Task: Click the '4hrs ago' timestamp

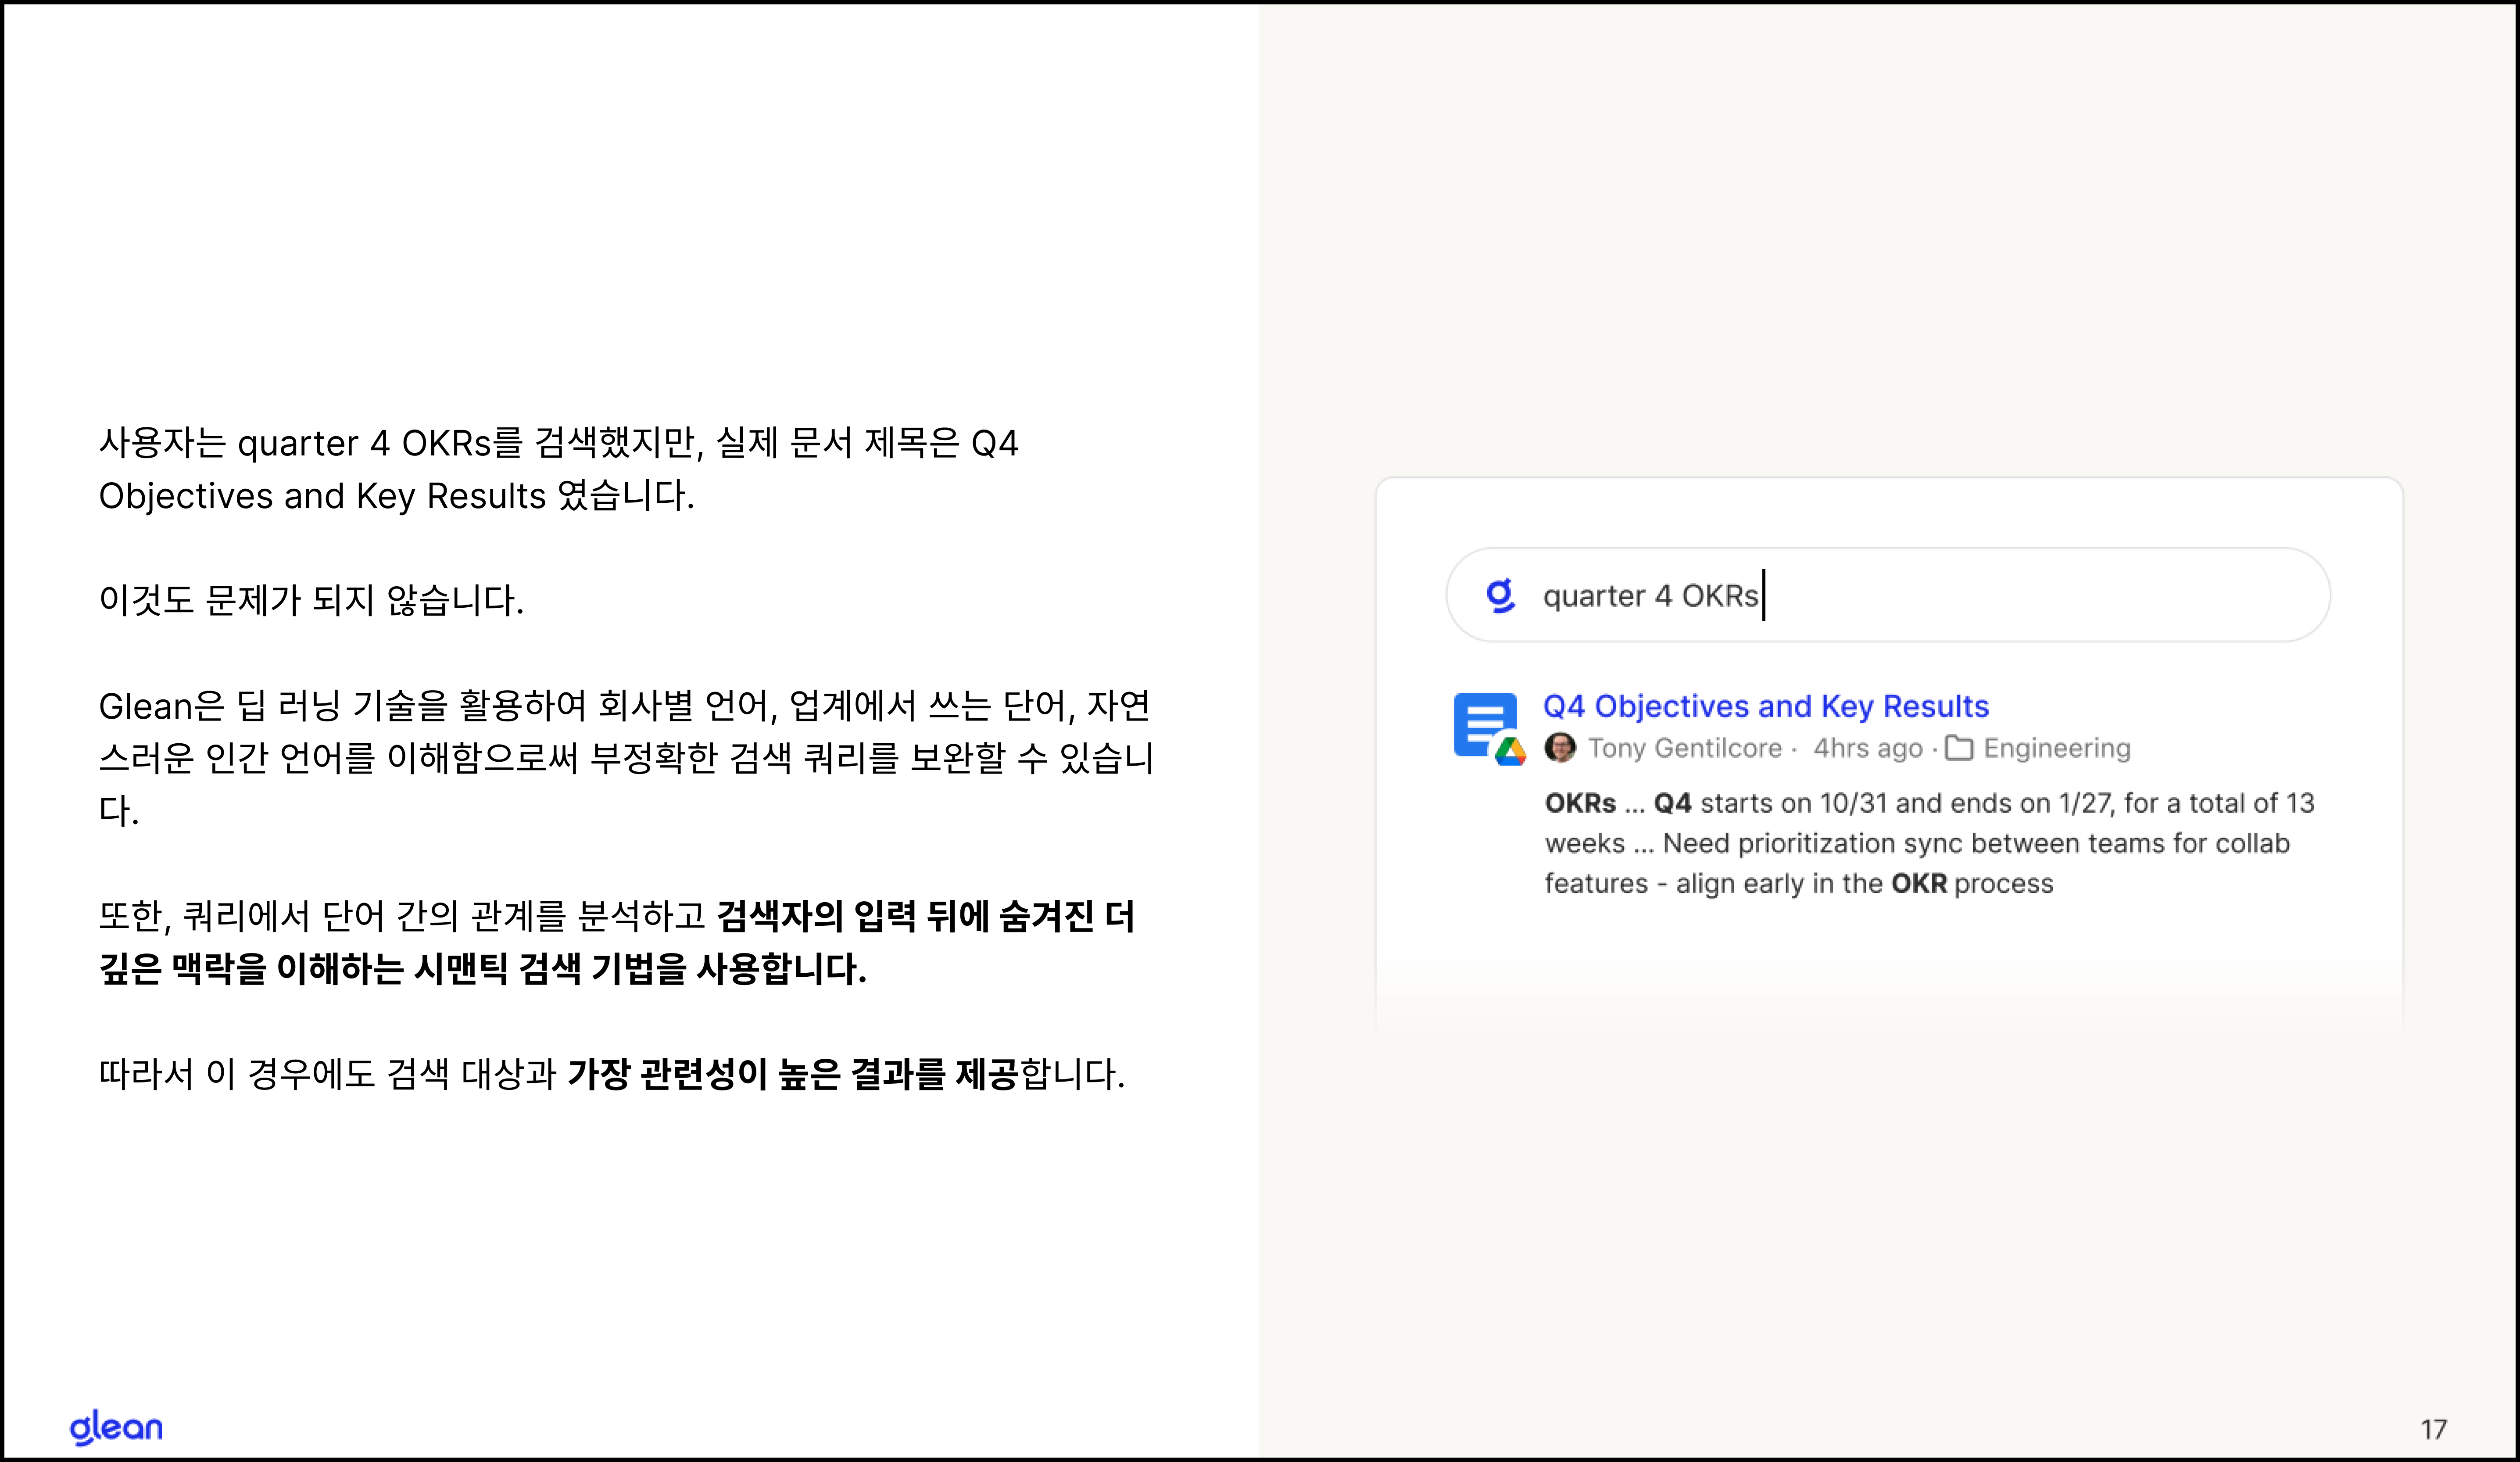Action: [1868, 748]
